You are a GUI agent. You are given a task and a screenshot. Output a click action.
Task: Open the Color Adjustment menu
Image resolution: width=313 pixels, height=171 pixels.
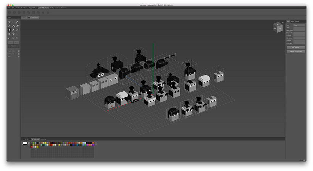tap(44, 8)
